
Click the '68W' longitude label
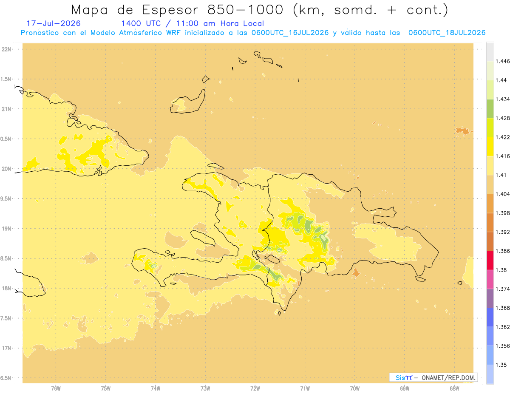pos(454,388)
